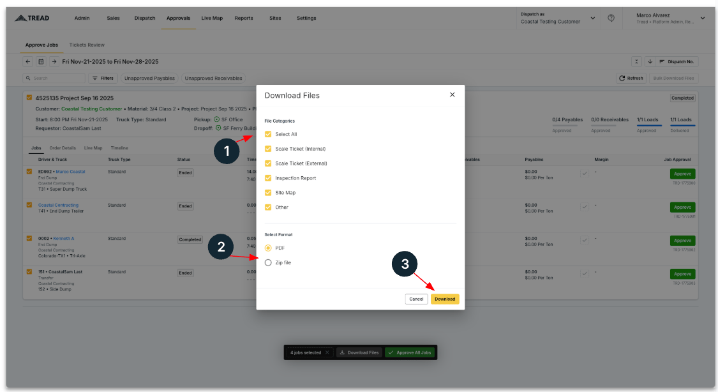Uncheck Site Map category
Image resolution: width=718 pixels, height=392 pixels.
(x=268, y=193)
